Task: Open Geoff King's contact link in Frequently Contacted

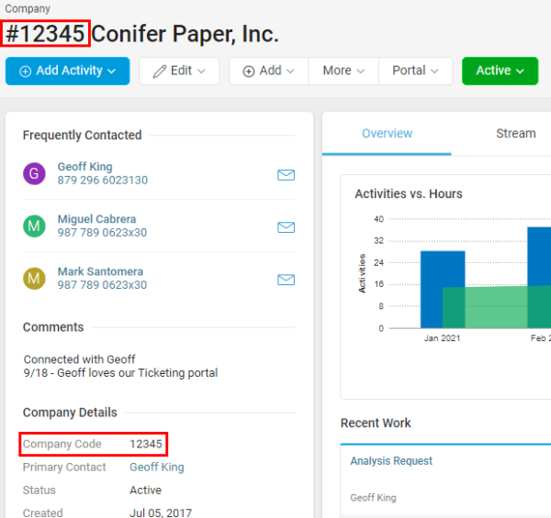Action: pos(84,167)
